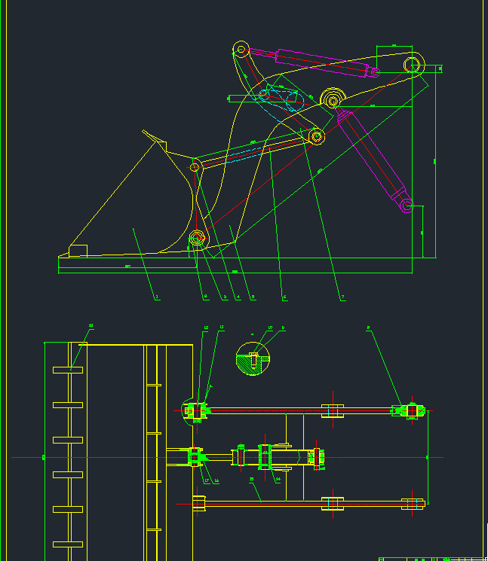
Task: Select the upper boom arm clamp in plan view
Action: click(x=333, y=411)
